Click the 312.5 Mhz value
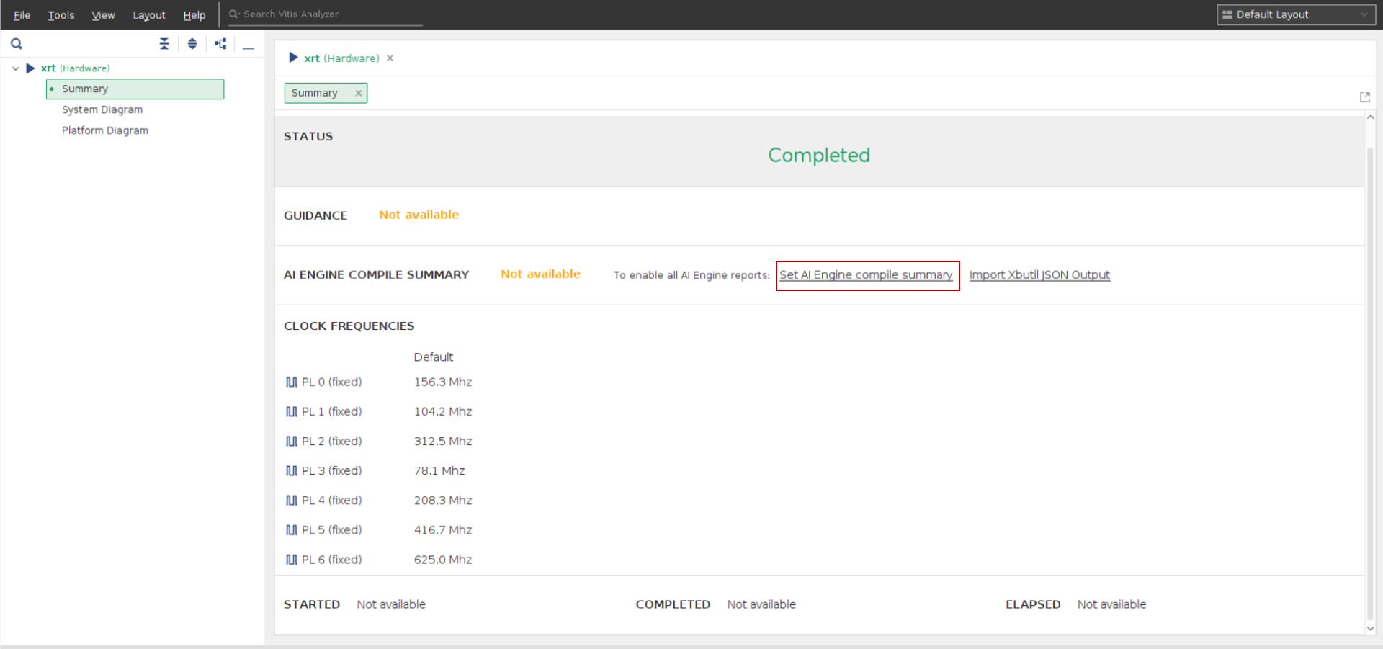The width and height of the screenshot is (1383, 649). point(443,441)
